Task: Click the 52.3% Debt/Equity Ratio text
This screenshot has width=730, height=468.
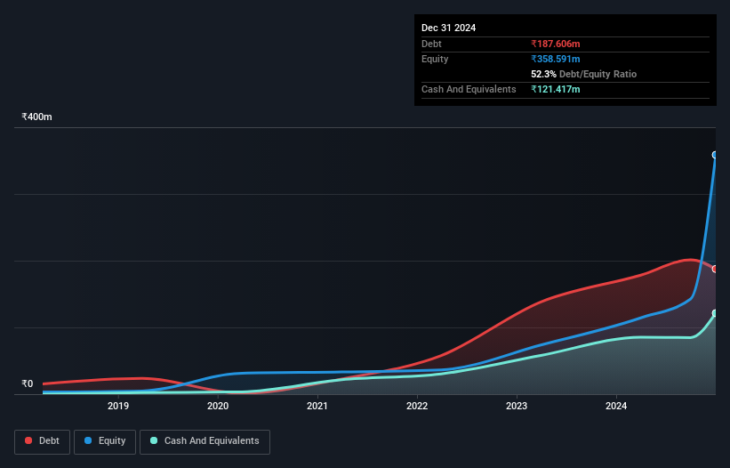Action: coord(584,74)
